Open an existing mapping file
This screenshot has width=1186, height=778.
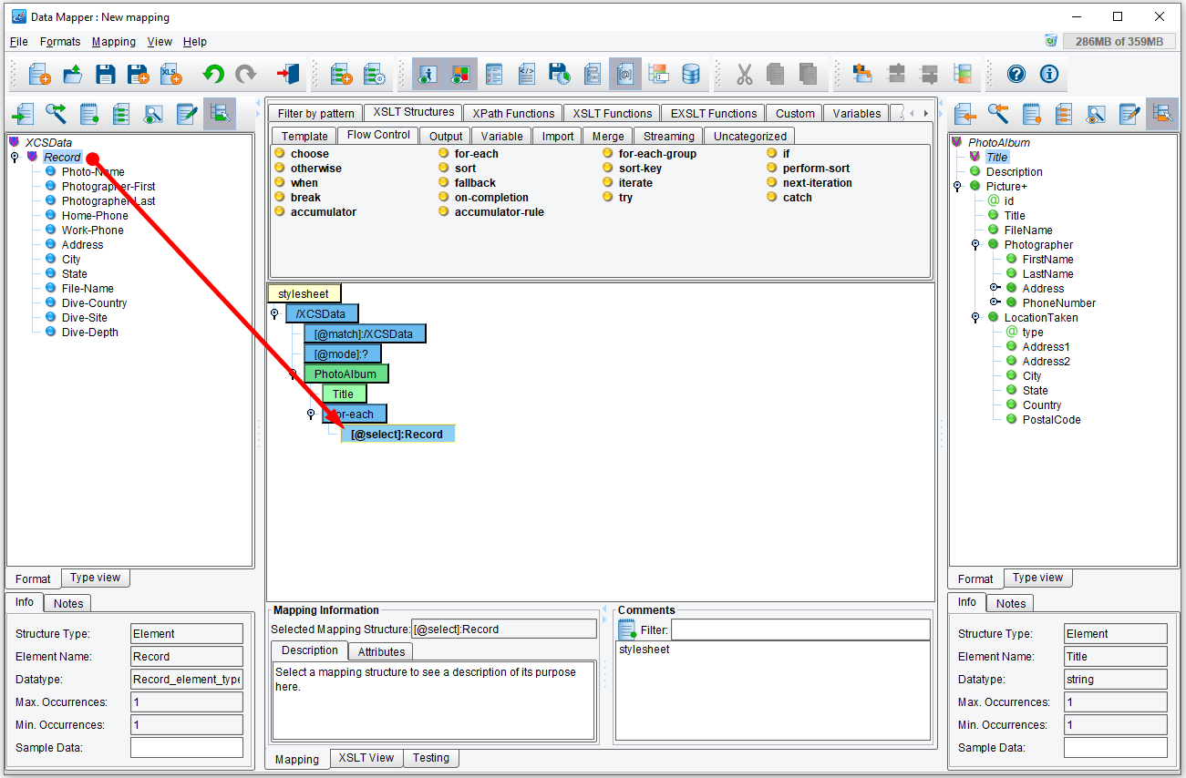tap(72, 75)
